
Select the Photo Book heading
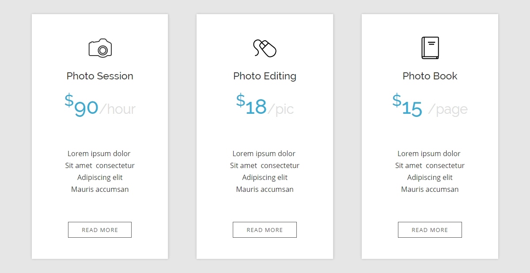coord(430,76)
